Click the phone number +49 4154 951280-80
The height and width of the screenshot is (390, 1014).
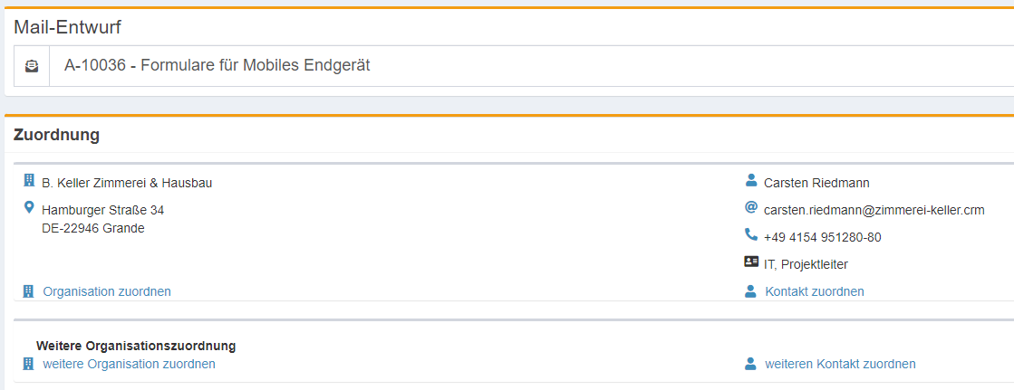pyautogui.click(x=822, y=237)
